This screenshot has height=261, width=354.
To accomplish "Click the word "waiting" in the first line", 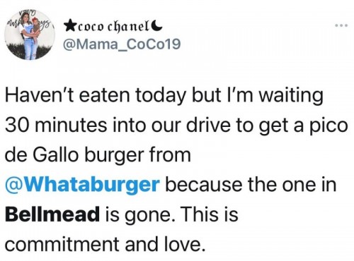I will 292,97.
